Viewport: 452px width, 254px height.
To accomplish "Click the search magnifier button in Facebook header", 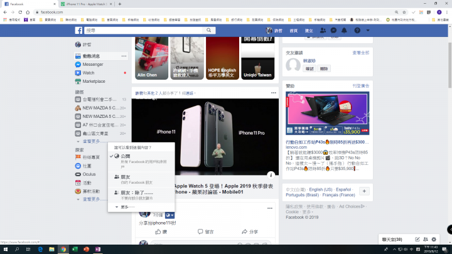I will click(x=208, y=30).
